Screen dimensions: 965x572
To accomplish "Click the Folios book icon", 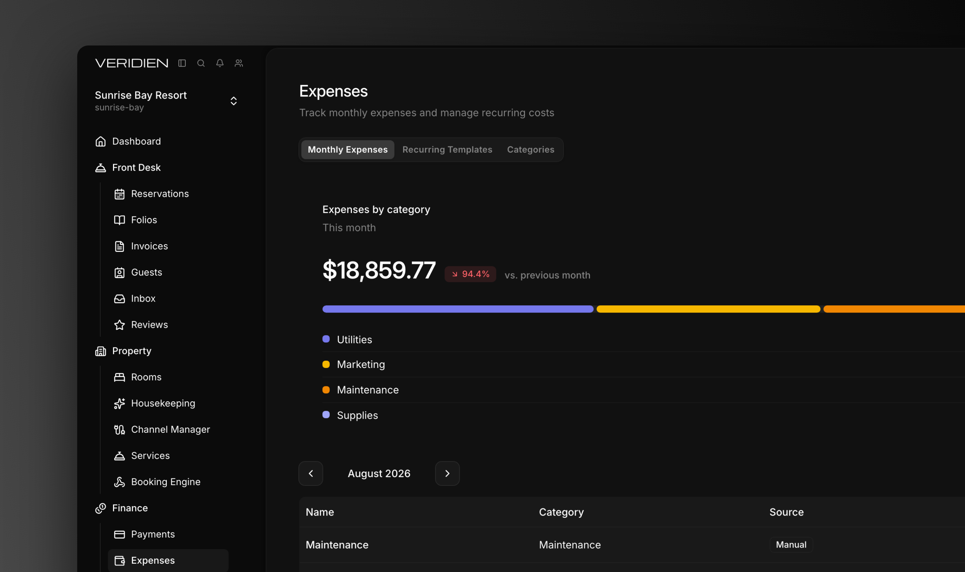I will pyautogui.click(x=119, y=220).
